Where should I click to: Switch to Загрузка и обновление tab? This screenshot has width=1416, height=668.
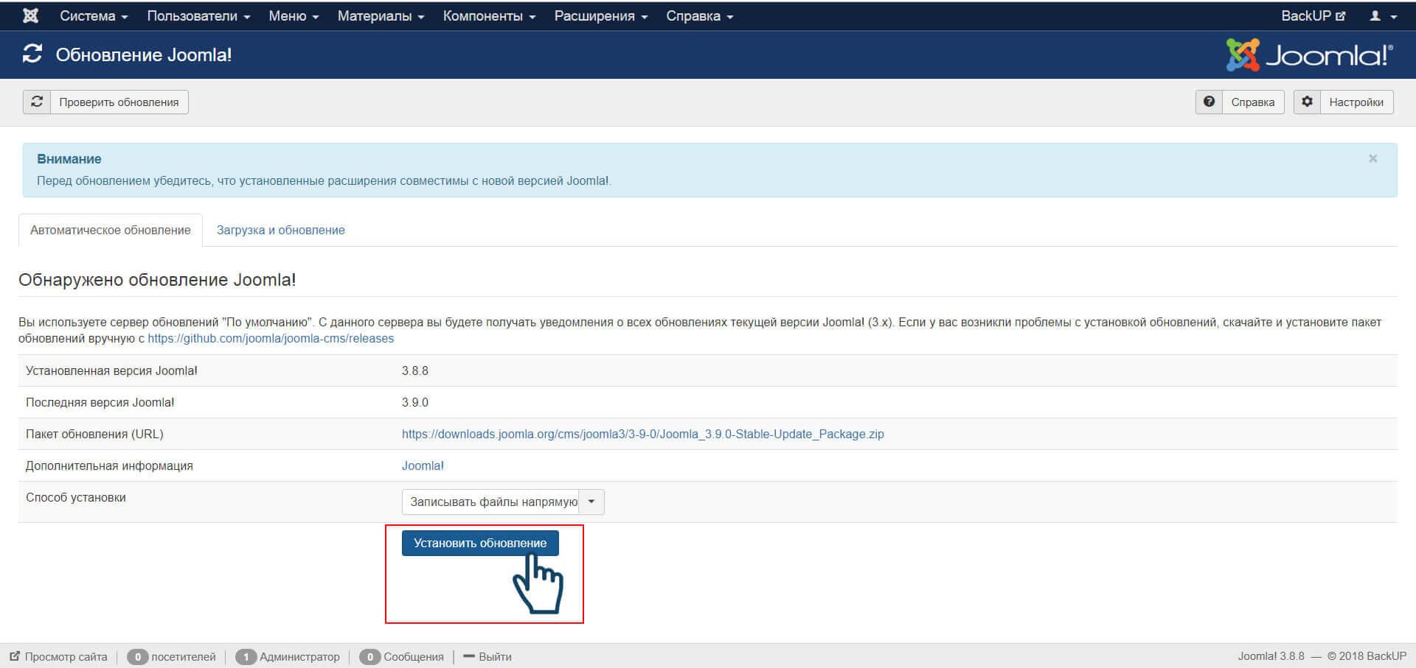(280, 230)
